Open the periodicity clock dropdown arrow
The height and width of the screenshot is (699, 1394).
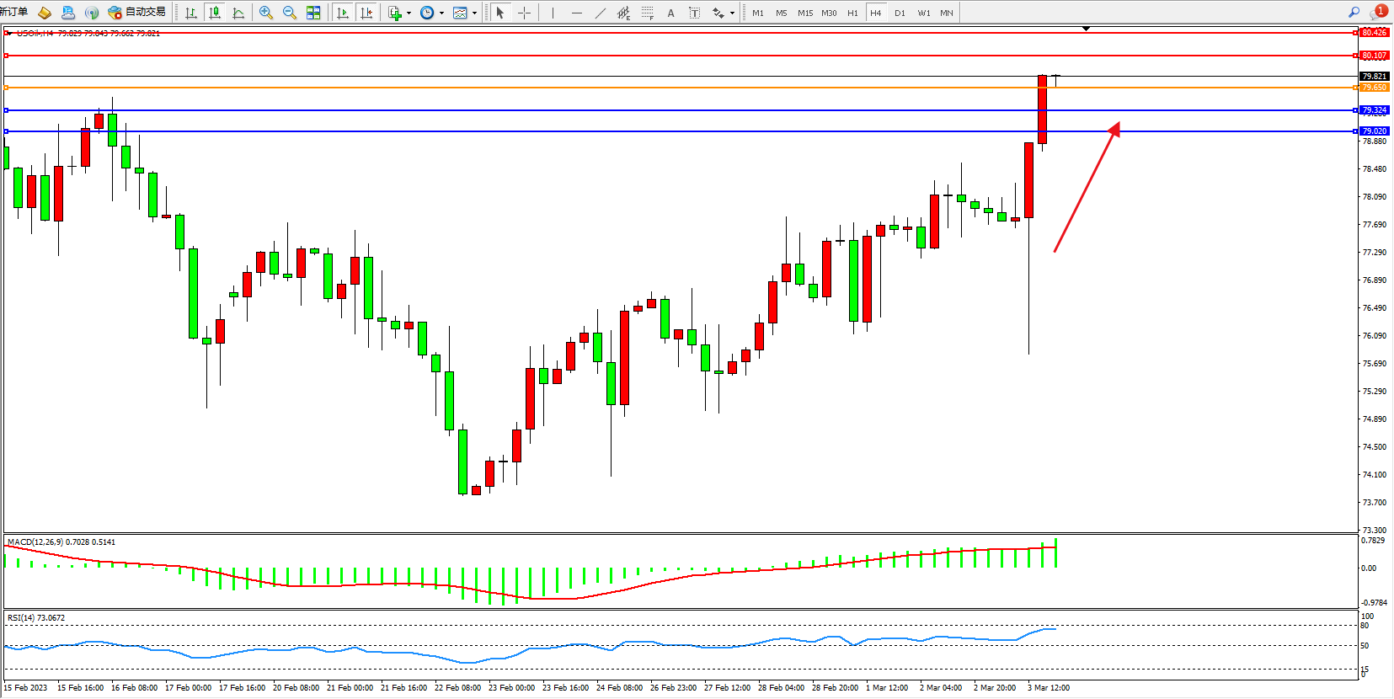pyautogui.click(x=441, y=13)
